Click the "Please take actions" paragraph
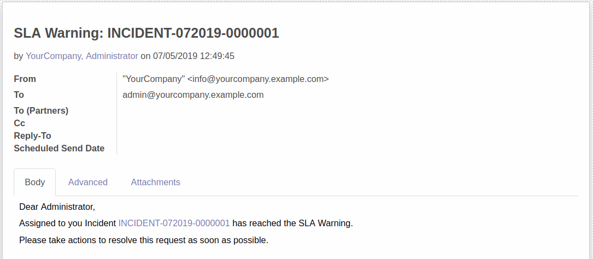This screenshot has width=593, height=259. click(144, 240)
